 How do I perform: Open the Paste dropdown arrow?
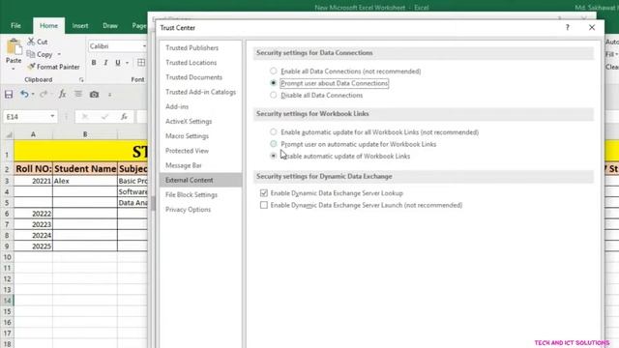14,69
